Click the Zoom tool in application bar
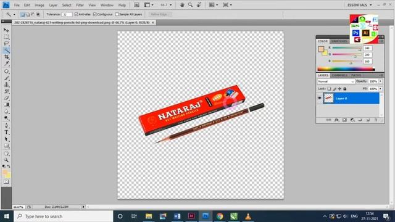 point(191,5)
